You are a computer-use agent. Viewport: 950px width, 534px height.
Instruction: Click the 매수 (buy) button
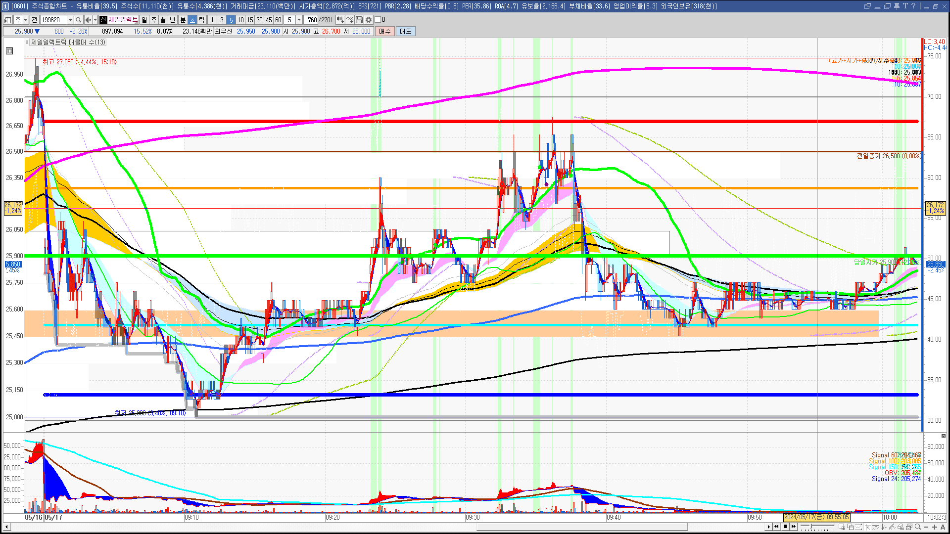tap(385, 31)
